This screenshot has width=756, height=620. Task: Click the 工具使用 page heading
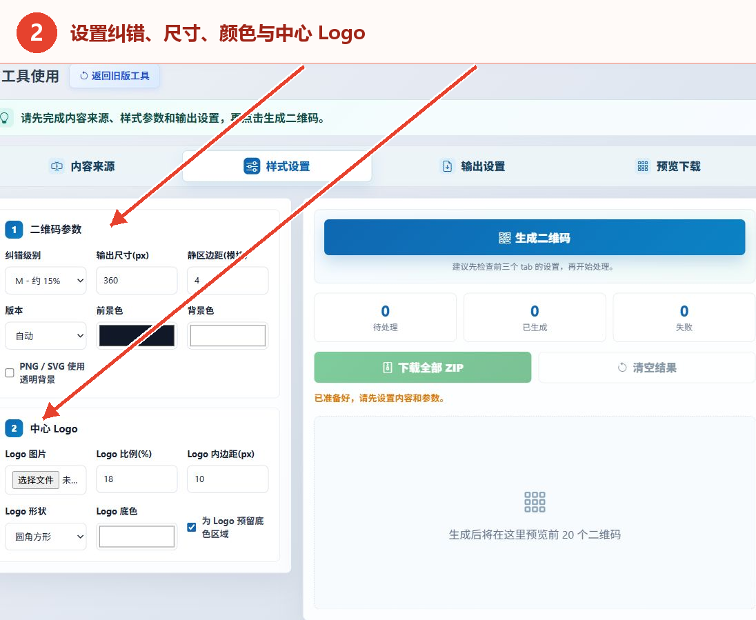tap(30, 76)
